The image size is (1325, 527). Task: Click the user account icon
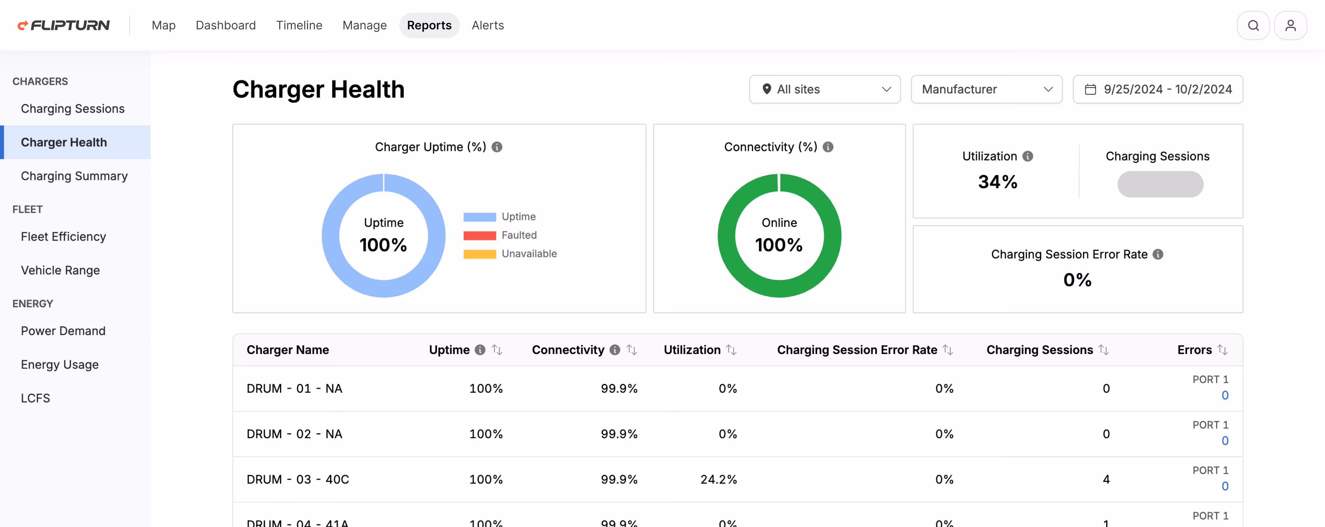point(1291,25)
